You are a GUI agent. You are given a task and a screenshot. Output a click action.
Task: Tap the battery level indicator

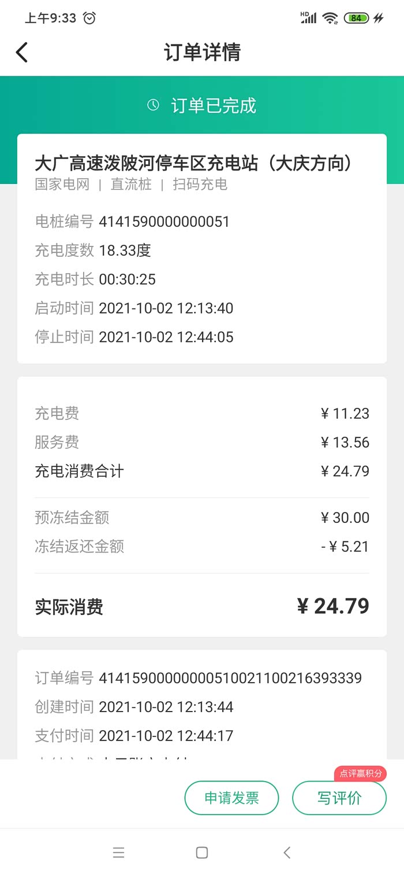[356, 18]
